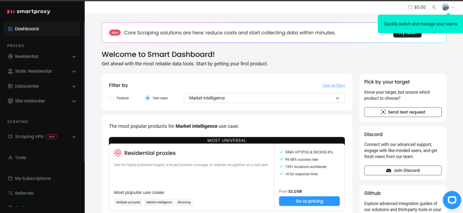Open the Dashboard menu item
The width and height of the screenshot is (463, 213).
[42, 29]
